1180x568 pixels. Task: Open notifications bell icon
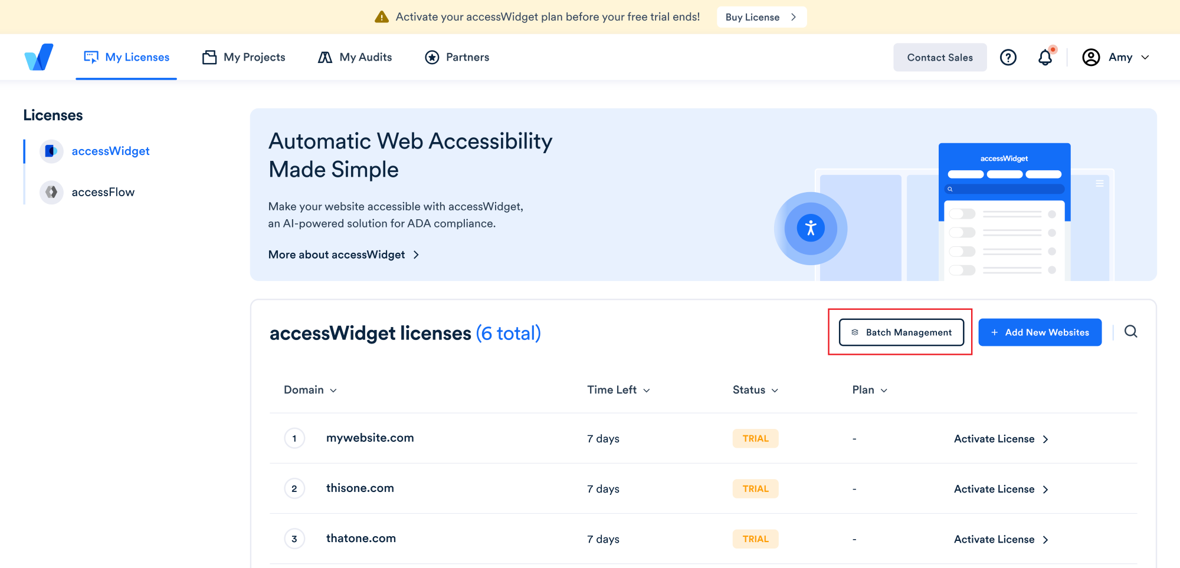tap(1045, 57)
